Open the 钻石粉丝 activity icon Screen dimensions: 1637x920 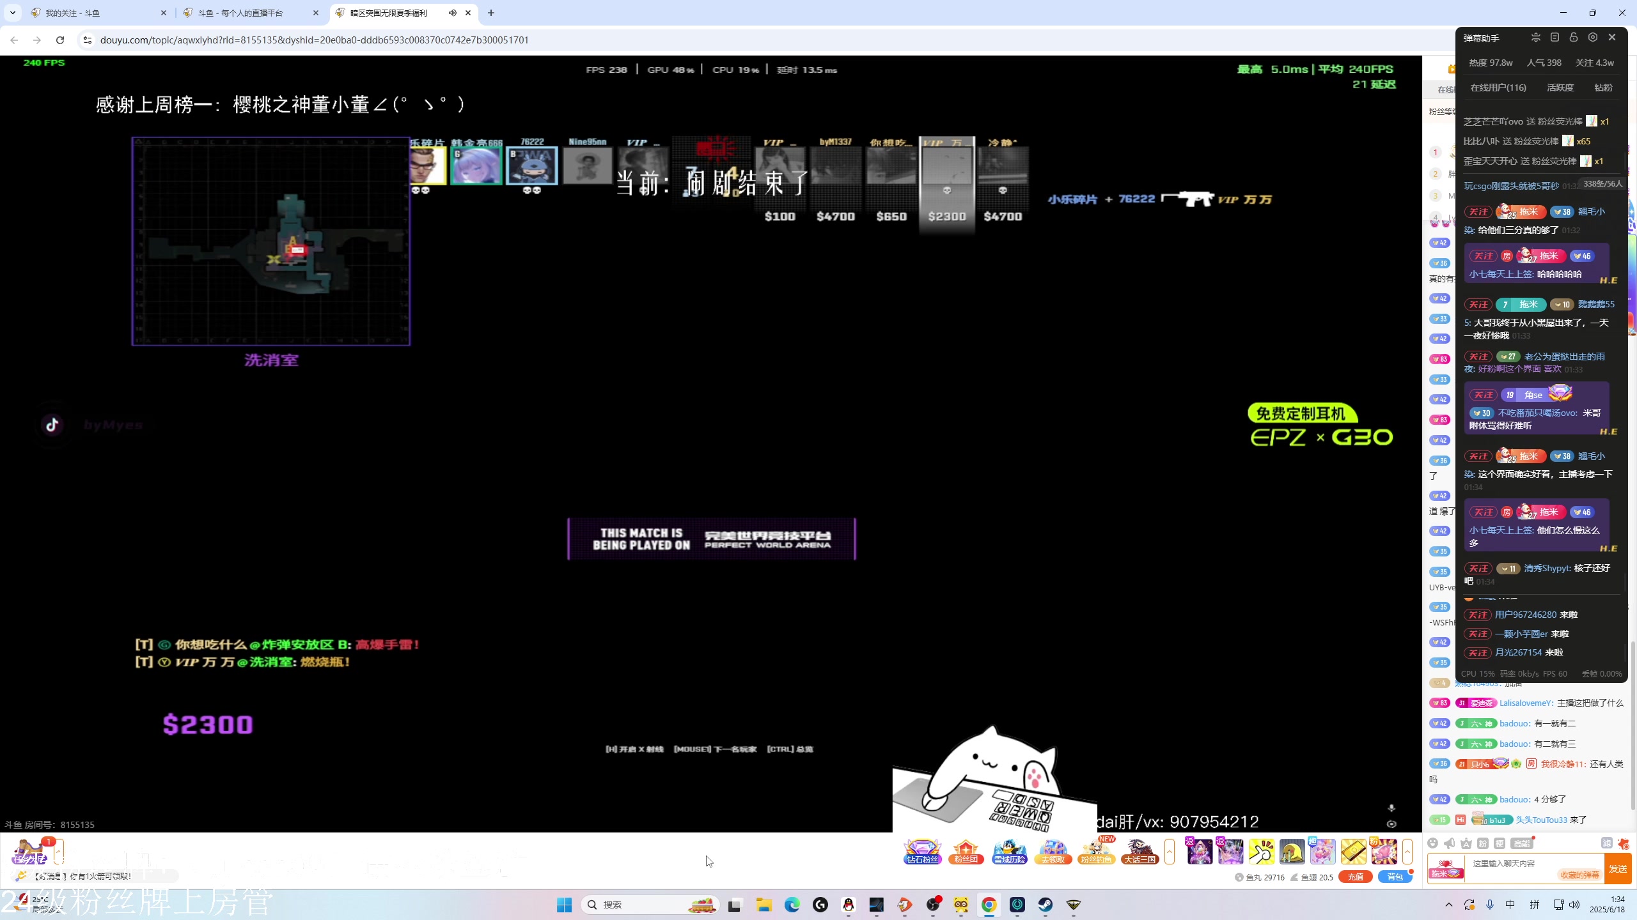[922, 851]
